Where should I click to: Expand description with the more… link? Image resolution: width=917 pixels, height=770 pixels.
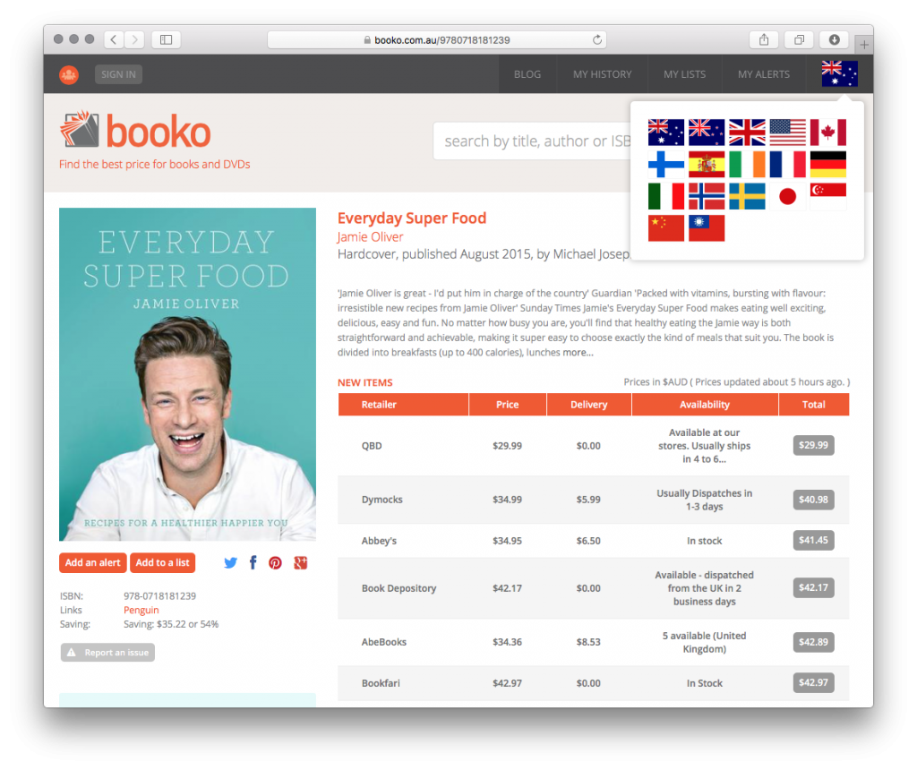pyautogui.click(x=578, y=353)
